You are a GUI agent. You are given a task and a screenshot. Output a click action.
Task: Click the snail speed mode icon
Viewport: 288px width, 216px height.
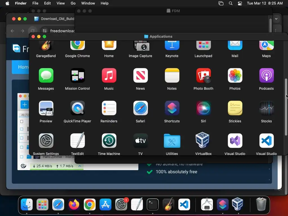click(x=24, y=166)
